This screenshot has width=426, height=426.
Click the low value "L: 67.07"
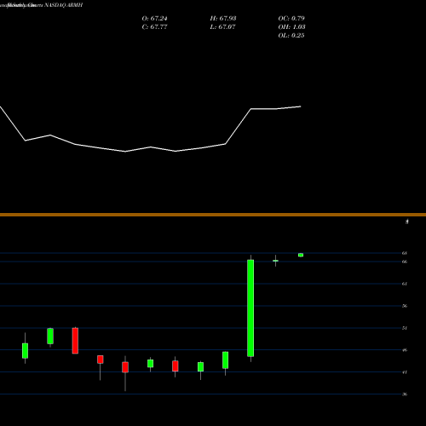point(223,27)
